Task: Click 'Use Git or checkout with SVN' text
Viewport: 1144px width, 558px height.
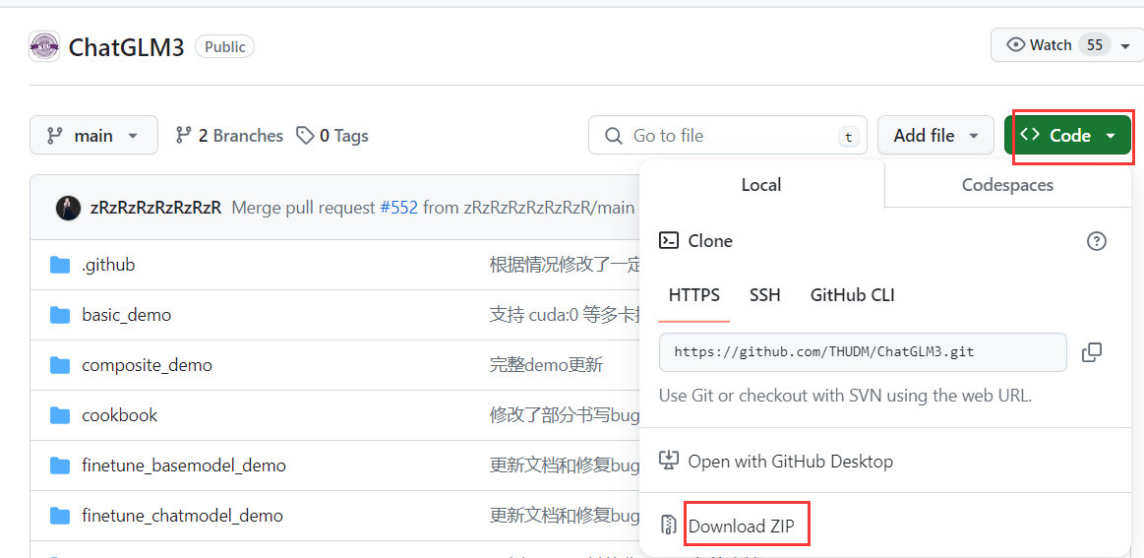Action: pyautogui.click(x=846, y=396)
